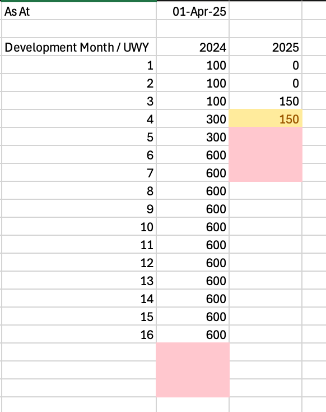This screenshot has width=326, height=412.
Task: Select the 2024 column header cell
Action: [193, 47]
